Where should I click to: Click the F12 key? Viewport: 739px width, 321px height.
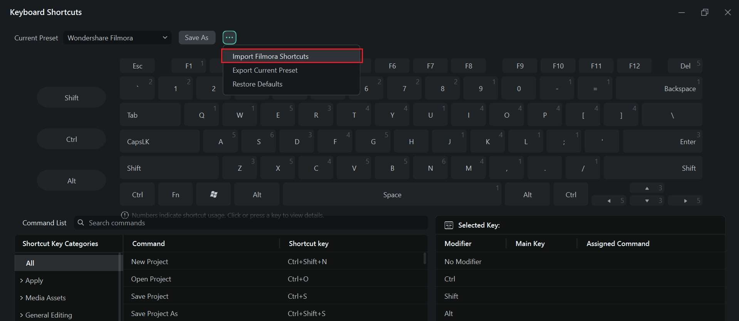coord(634,66)
